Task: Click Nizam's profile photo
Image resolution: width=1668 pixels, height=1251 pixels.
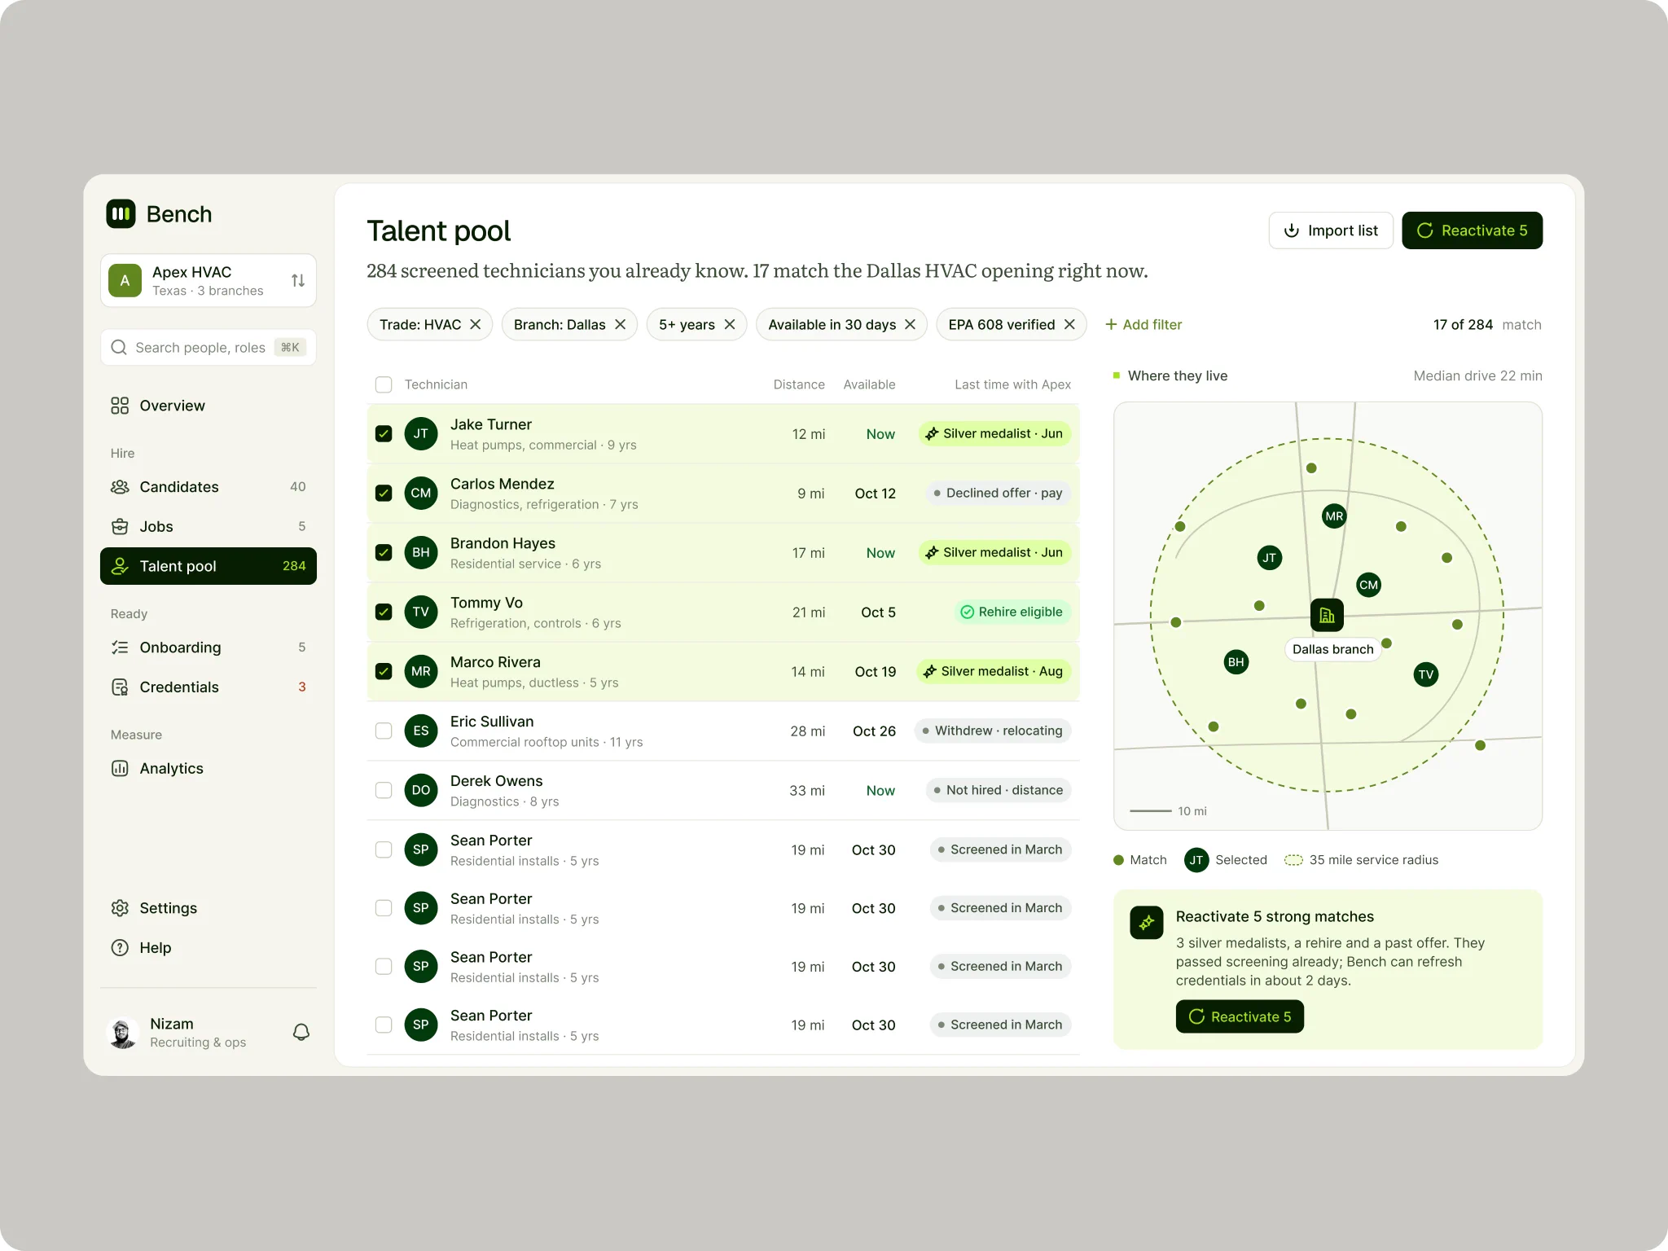Action: 123,1033
